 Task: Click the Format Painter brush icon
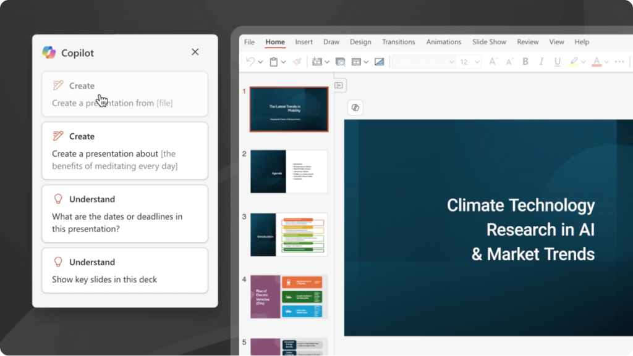coord(297,62)
